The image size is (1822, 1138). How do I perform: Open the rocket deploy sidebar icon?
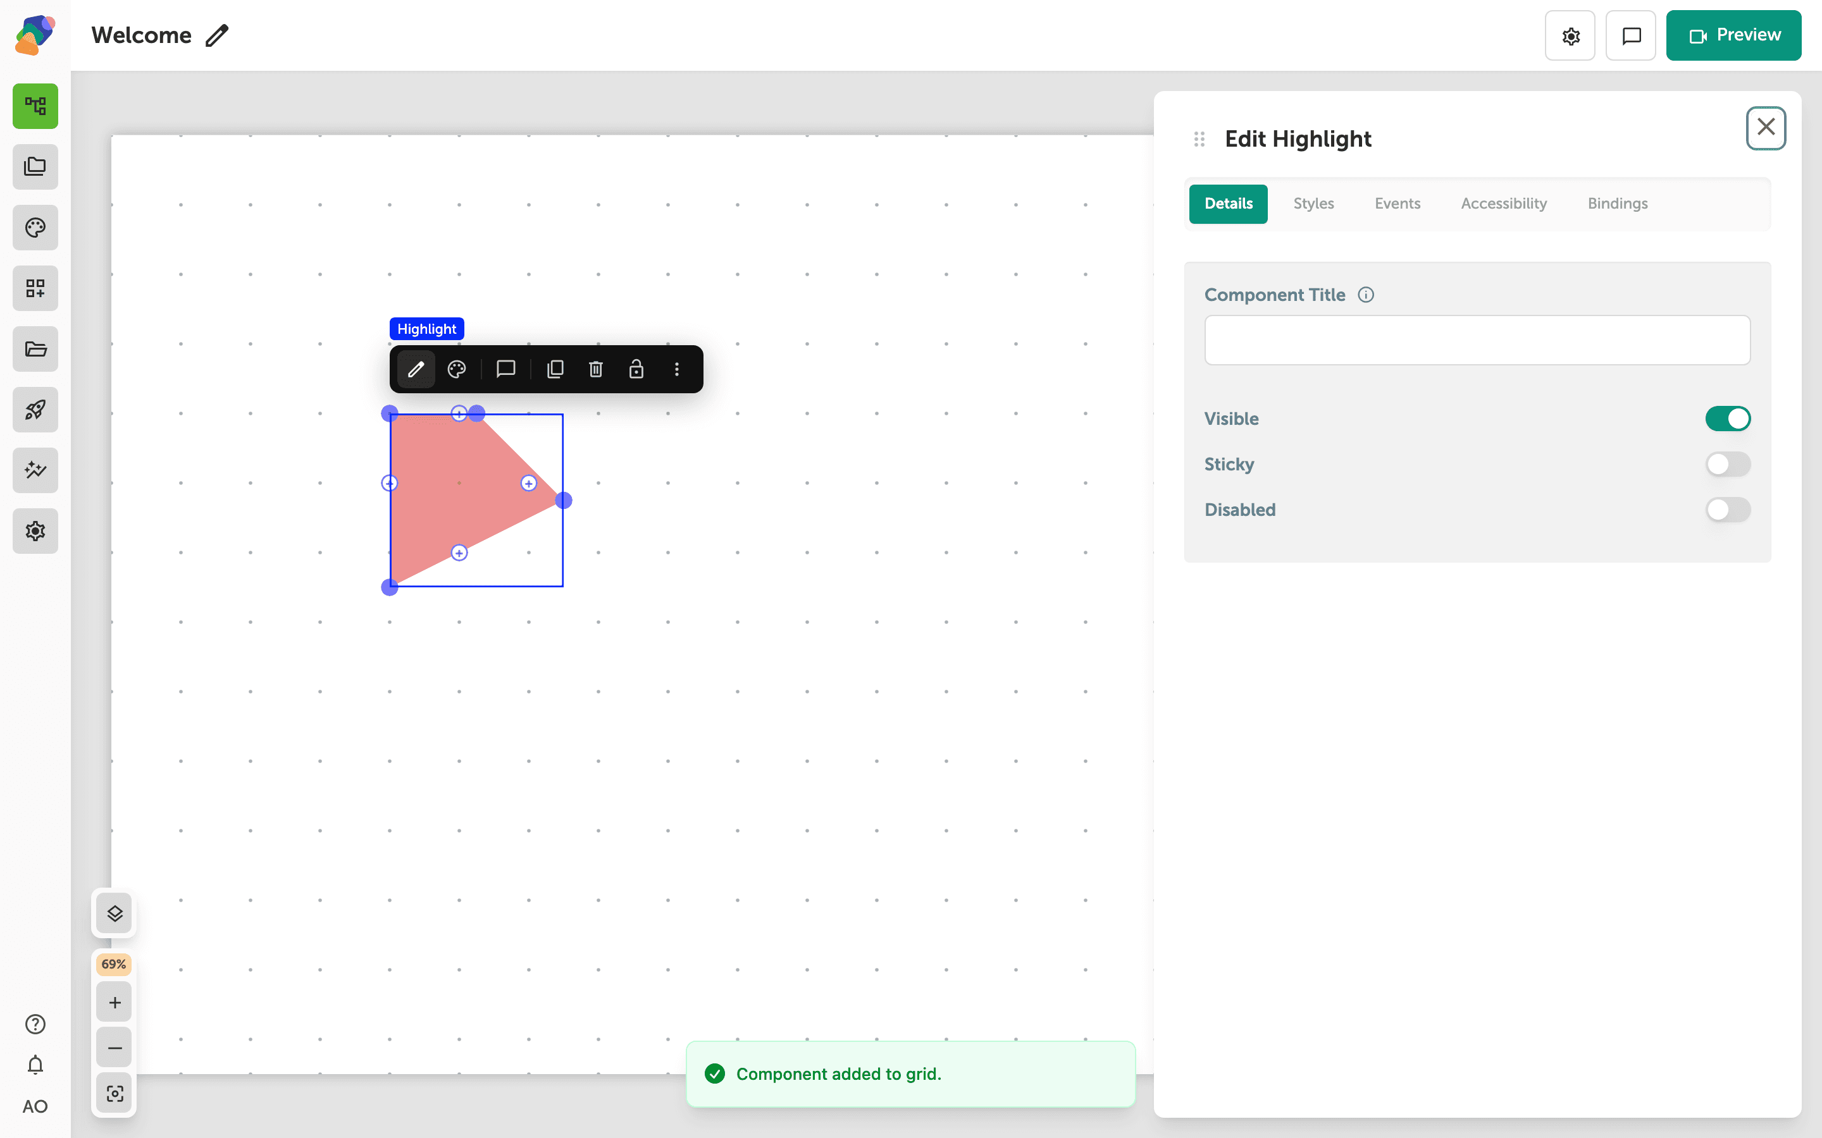click(x=35, y=410)
